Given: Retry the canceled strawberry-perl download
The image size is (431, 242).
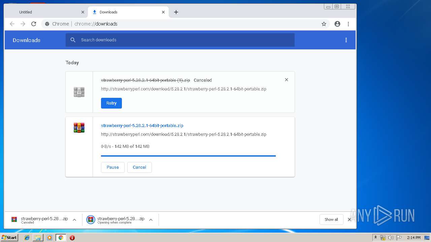Looking at the screenshot, I should point(111,103).
